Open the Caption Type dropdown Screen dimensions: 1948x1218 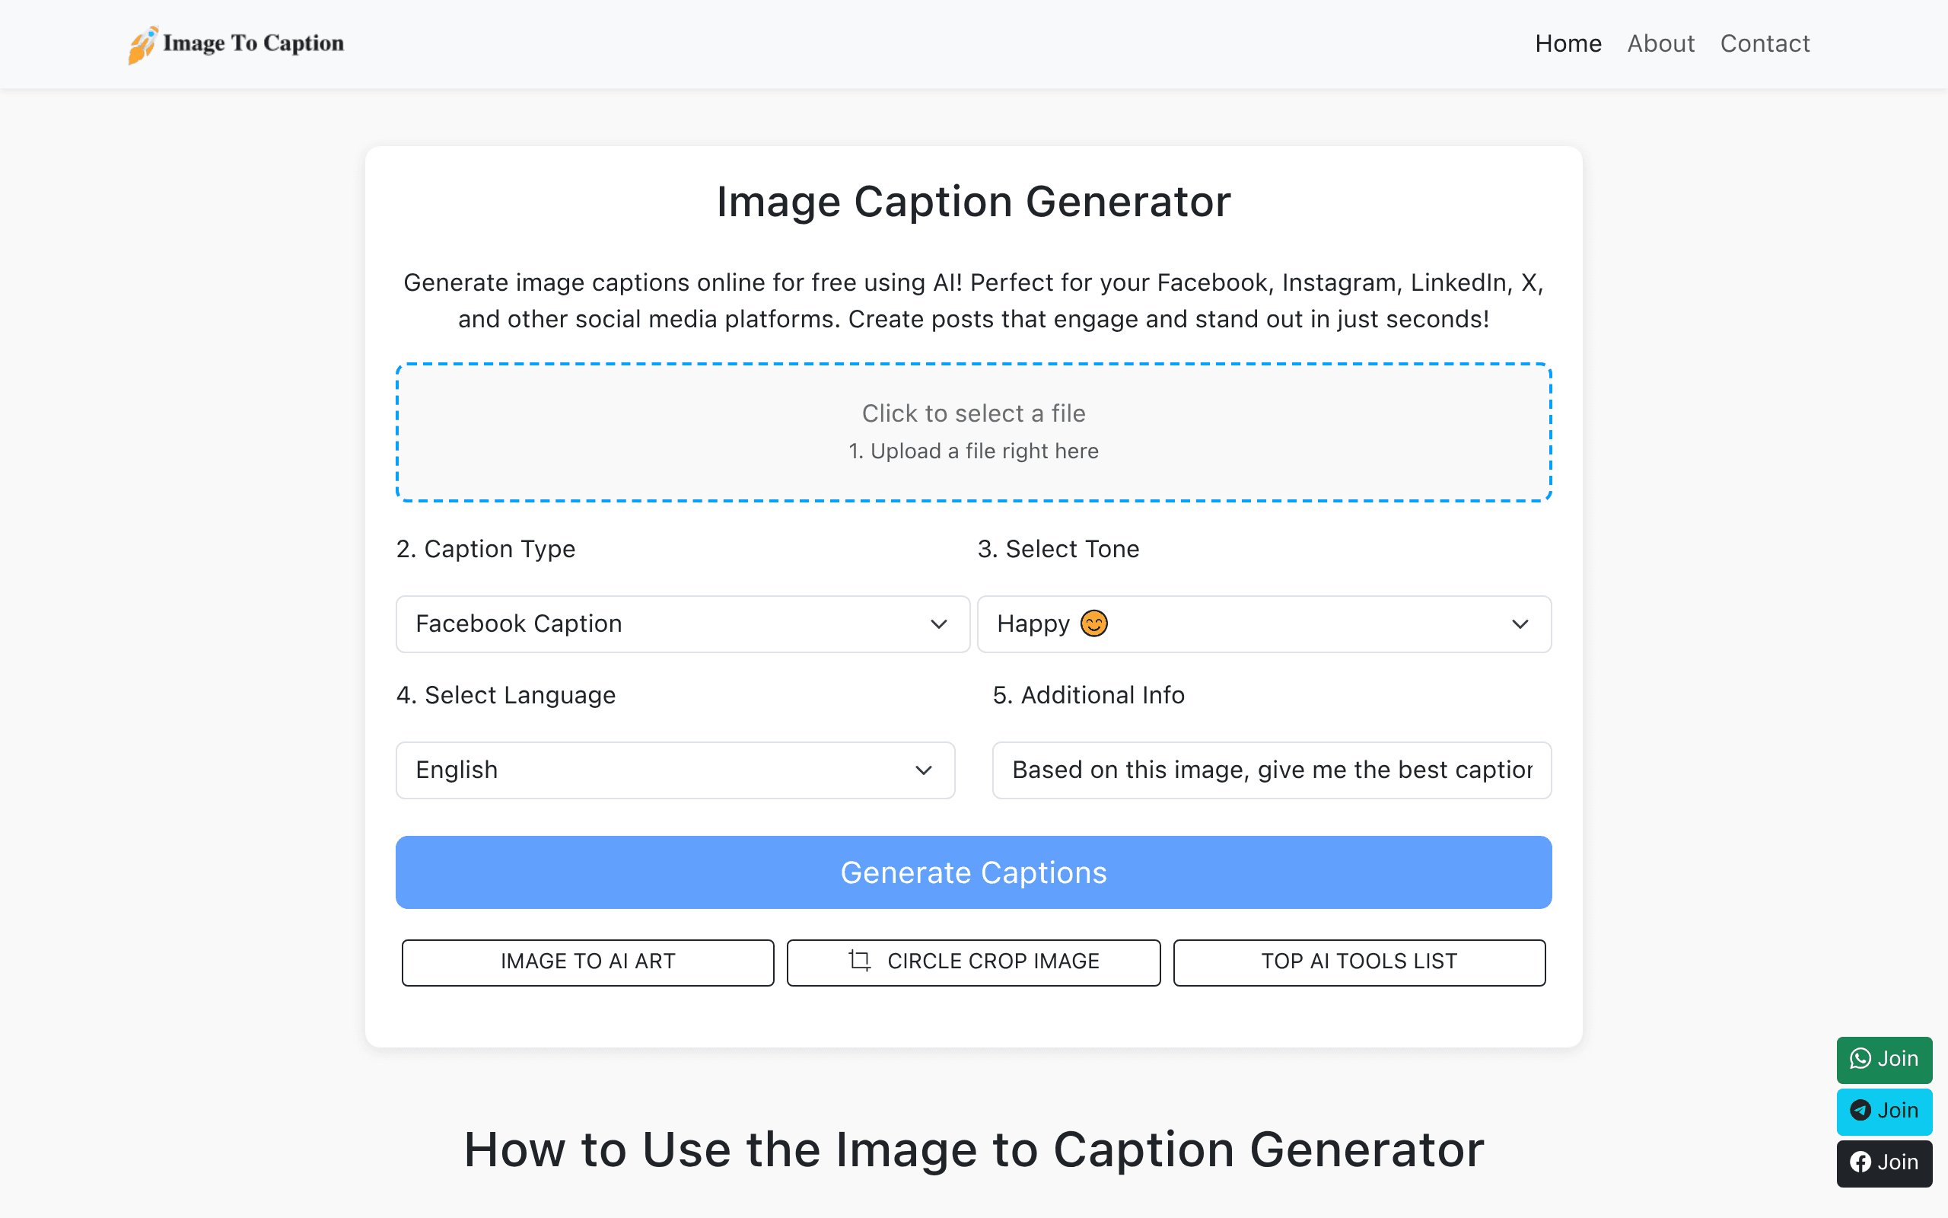coord(683,624)
